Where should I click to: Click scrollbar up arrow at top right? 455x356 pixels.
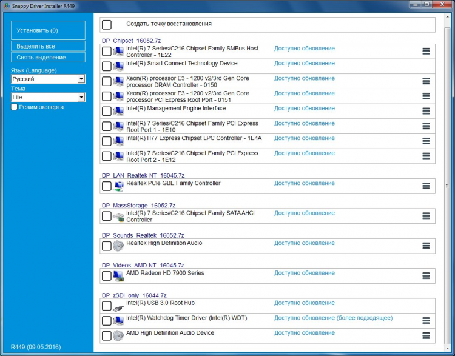pos(447,17)
